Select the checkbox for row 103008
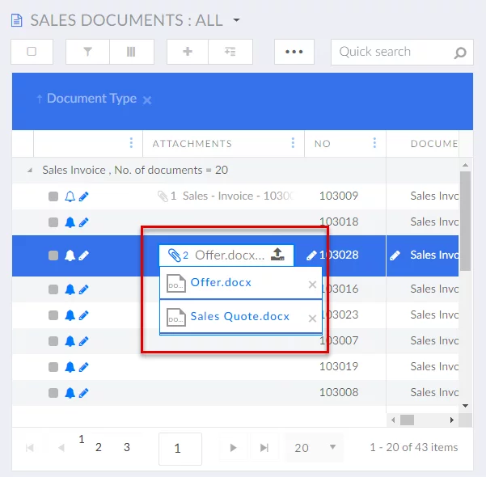 53,393
